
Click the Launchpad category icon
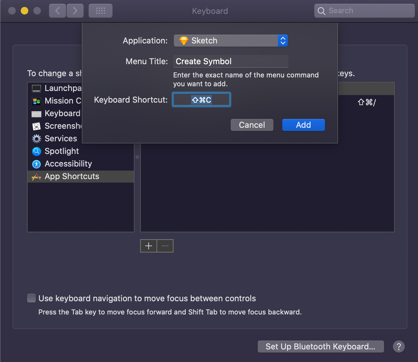(36, 89)
